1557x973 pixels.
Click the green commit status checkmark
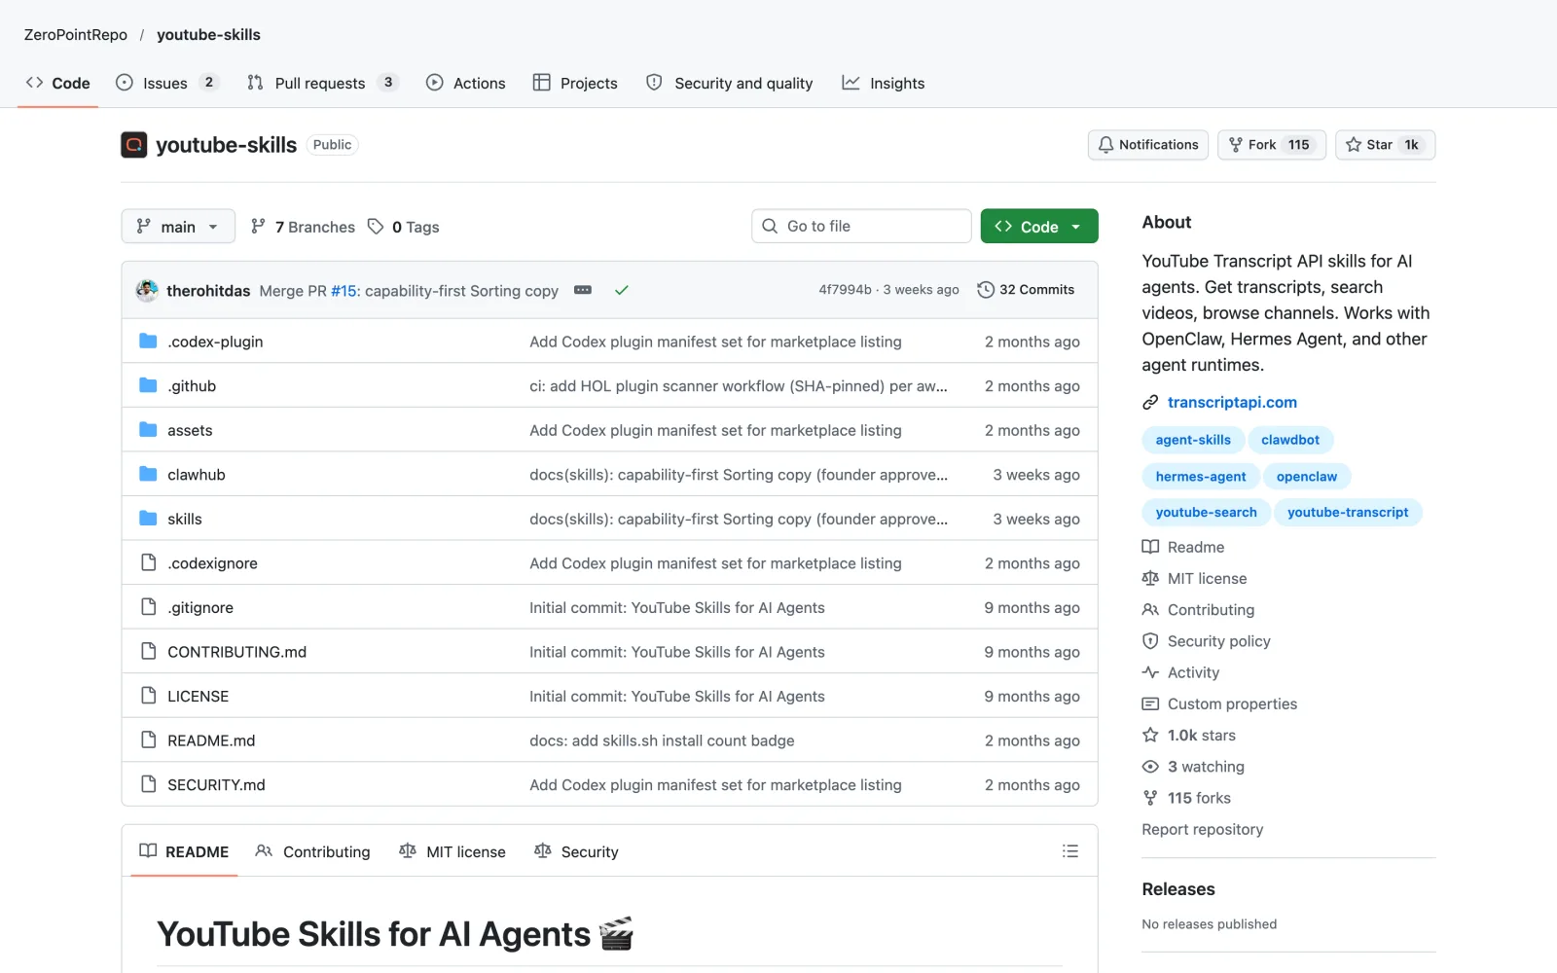[x=621, y=290]
